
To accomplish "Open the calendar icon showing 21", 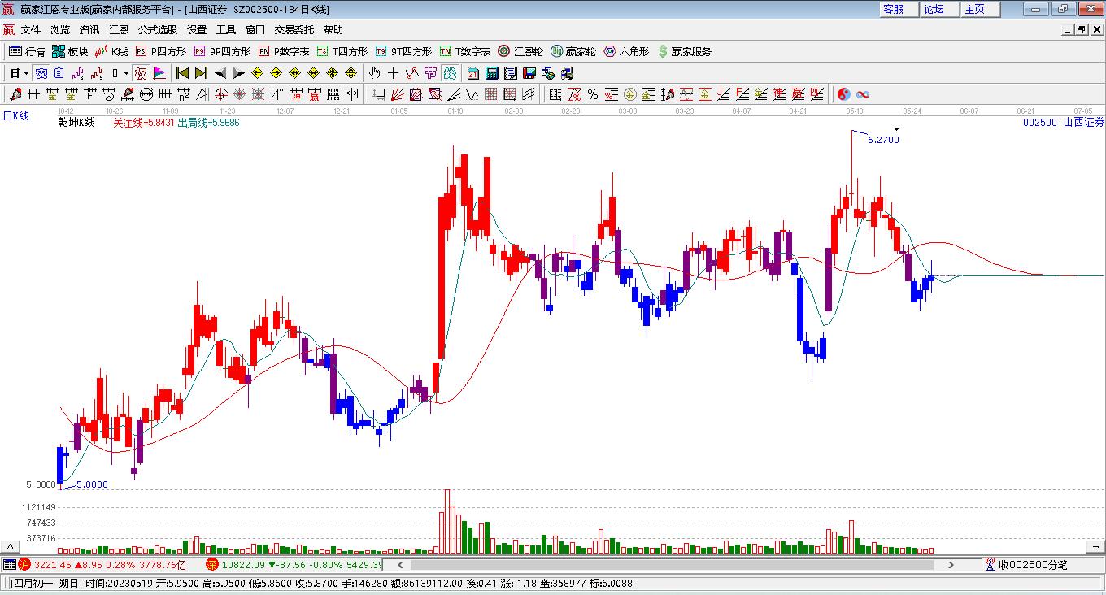I will pyautogui.click(x=473, y=73).
